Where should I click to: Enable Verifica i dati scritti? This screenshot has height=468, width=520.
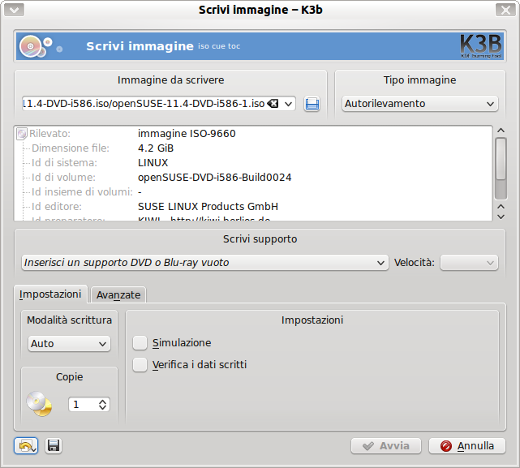point(140,365)
